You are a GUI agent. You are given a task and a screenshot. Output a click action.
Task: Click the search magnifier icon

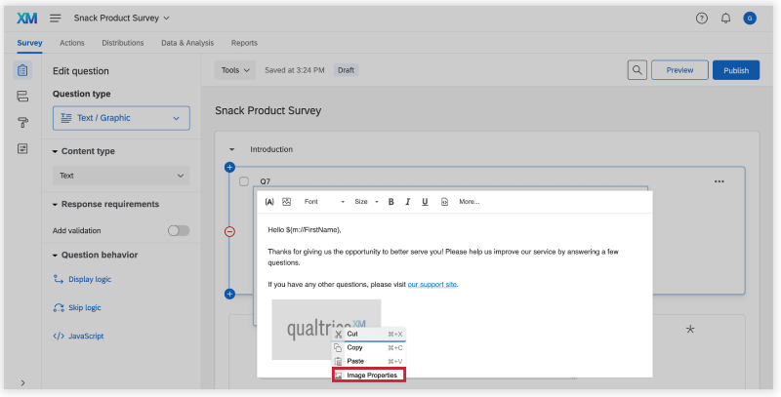pyautogui.click(x=637, y=70)
